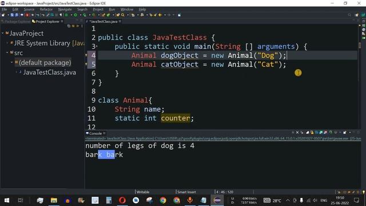Expand the JavaTestClass.java tree node
The height and width of the screenshot is (206, 366).
pyautogui.click(x=17, y=72)
